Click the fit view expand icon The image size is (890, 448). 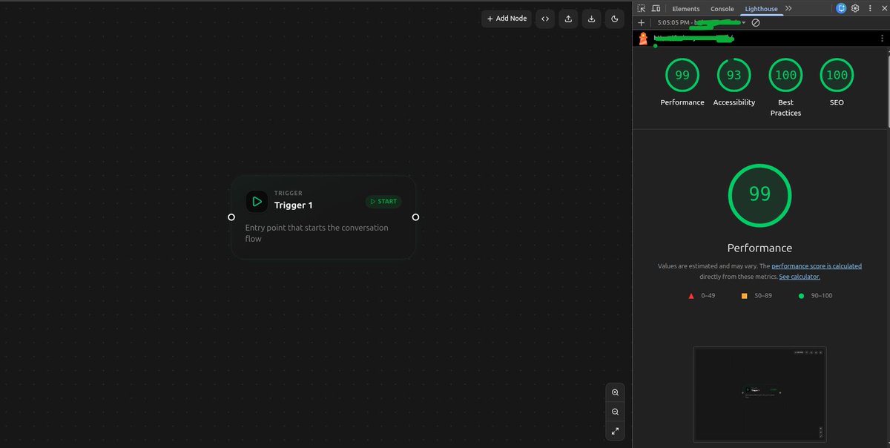[615, 431]
